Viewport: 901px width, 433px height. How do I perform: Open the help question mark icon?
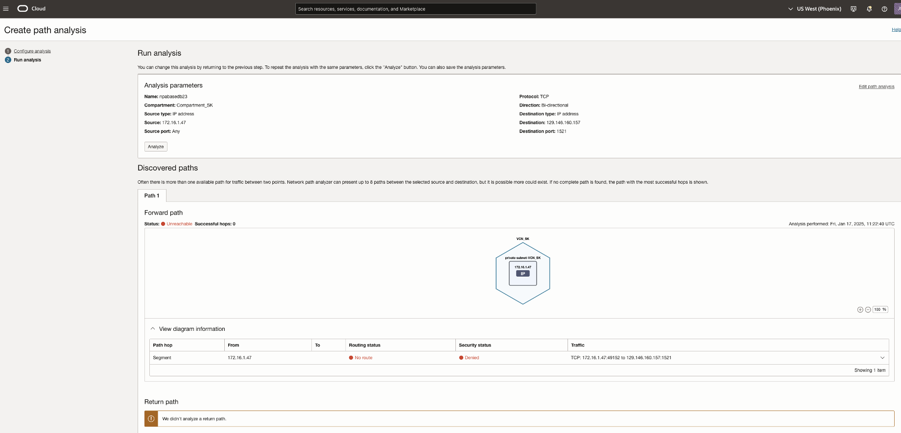[x=884, y=9]
